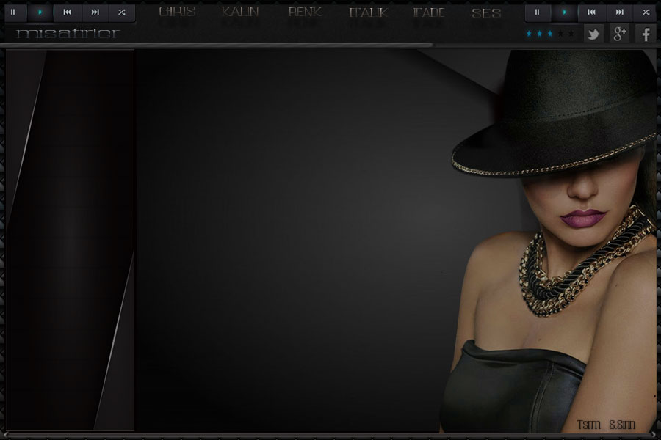
Task: Skip to previous track in left player
Action: pos(67,12)
